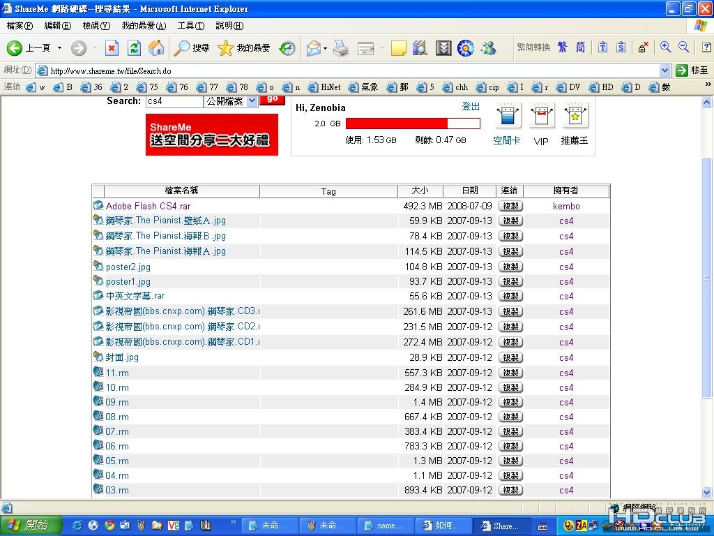Viewport: 714px width, 536px height.
Task: Sort by the 大小 column header
Action: 420,191
